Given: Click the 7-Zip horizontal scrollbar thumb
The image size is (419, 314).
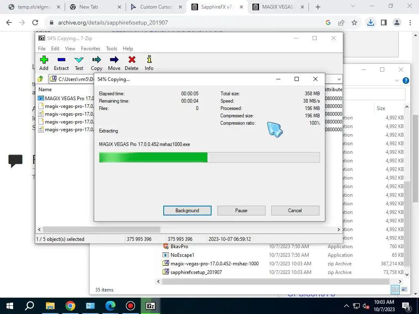Looking at the screenshot, I should (x=101, y=229).
